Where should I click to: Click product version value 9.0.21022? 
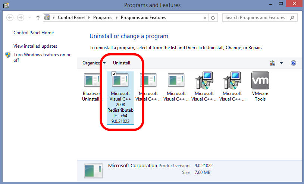204,166
